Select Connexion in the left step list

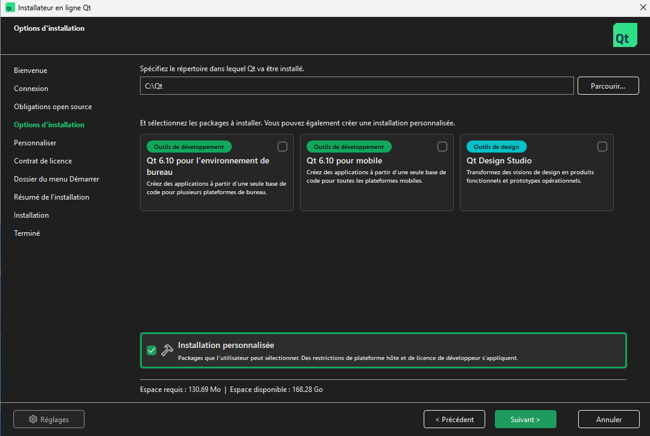click(31, 89)
